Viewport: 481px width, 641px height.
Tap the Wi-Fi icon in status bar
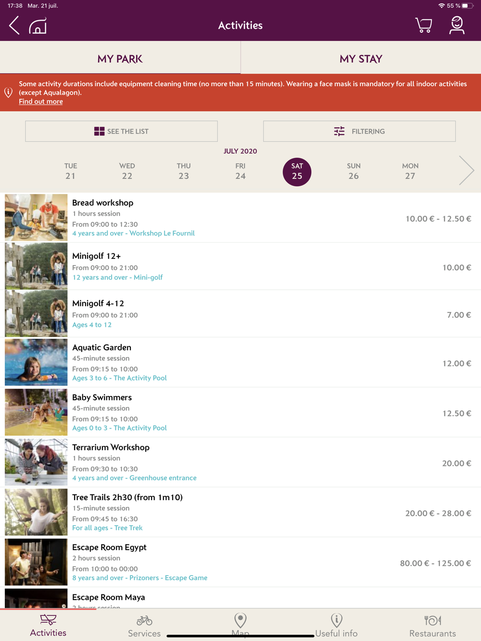coord(442,6)
